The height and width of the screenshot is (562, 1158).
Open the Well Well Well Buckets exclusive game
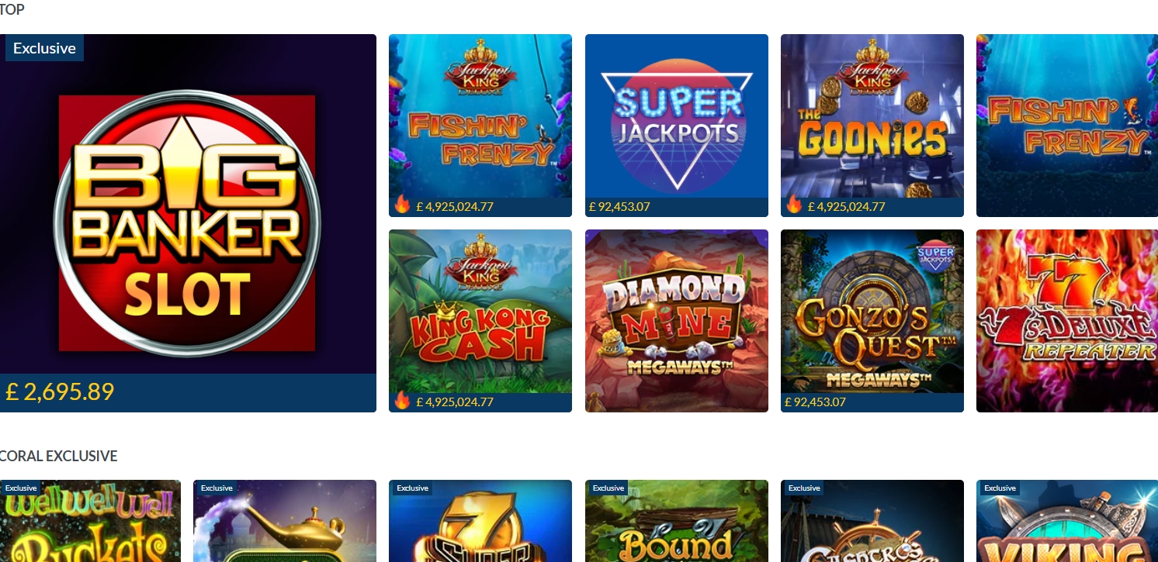tap(90, 521)
